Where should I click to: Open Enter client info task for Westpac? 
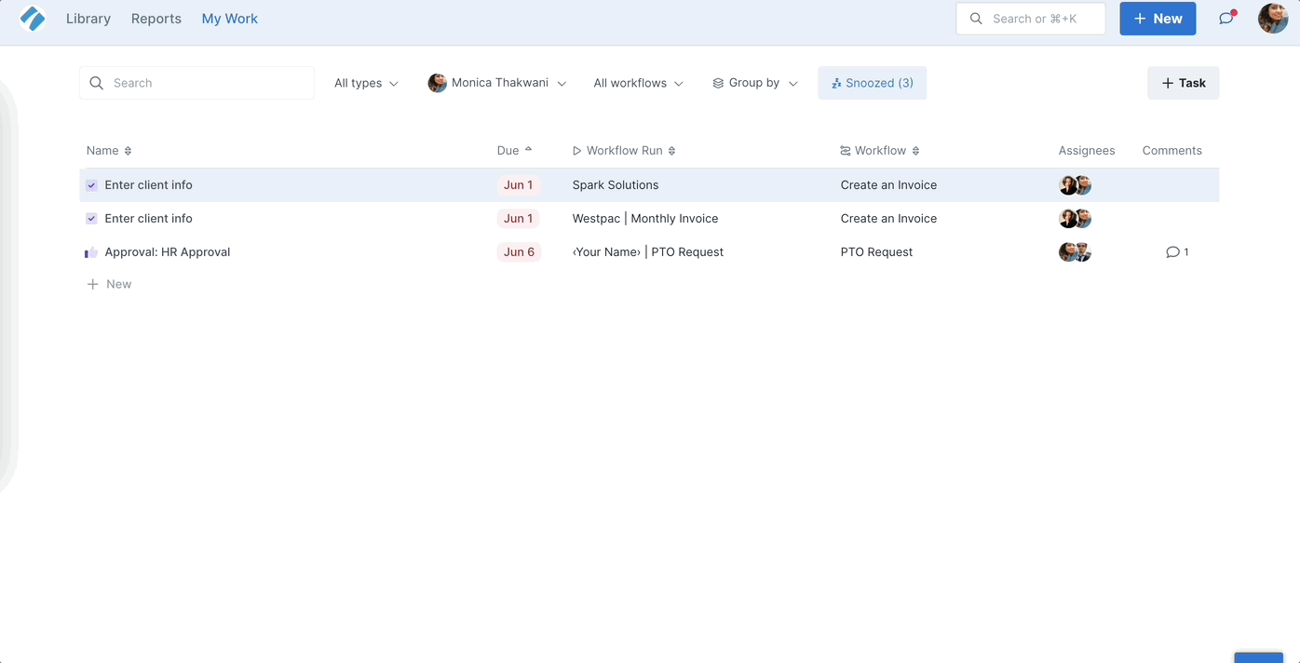click(148, 219)
